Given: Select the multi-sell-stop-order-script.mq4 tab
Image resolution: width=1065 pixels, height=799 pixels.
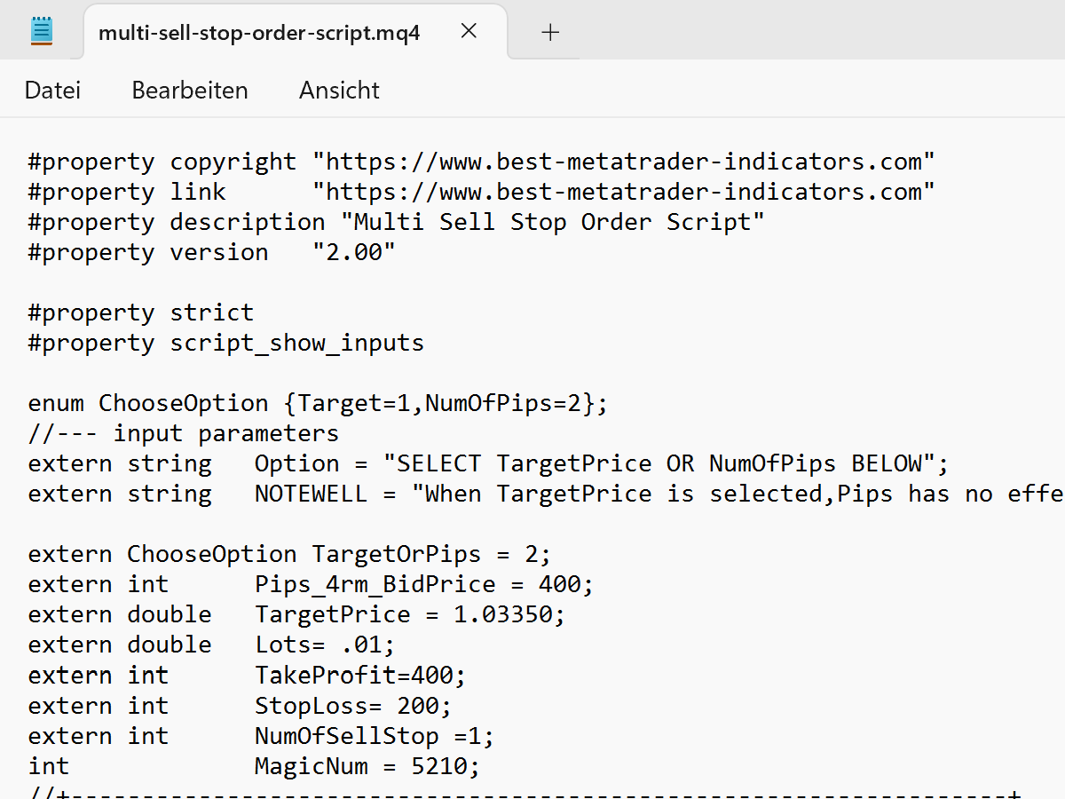Looking at the screenshot, I should point(259,33).
